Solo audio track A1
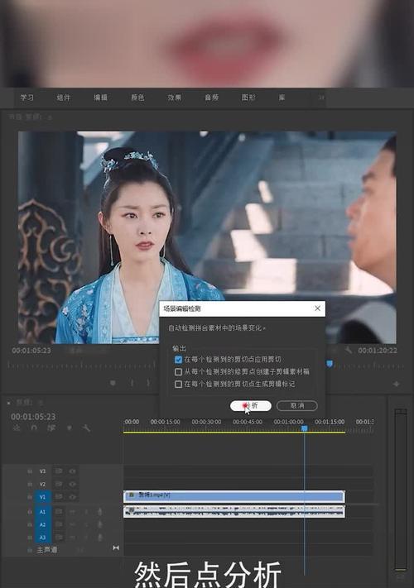This screenshot has height=588, width=414. tap(86, 511)
